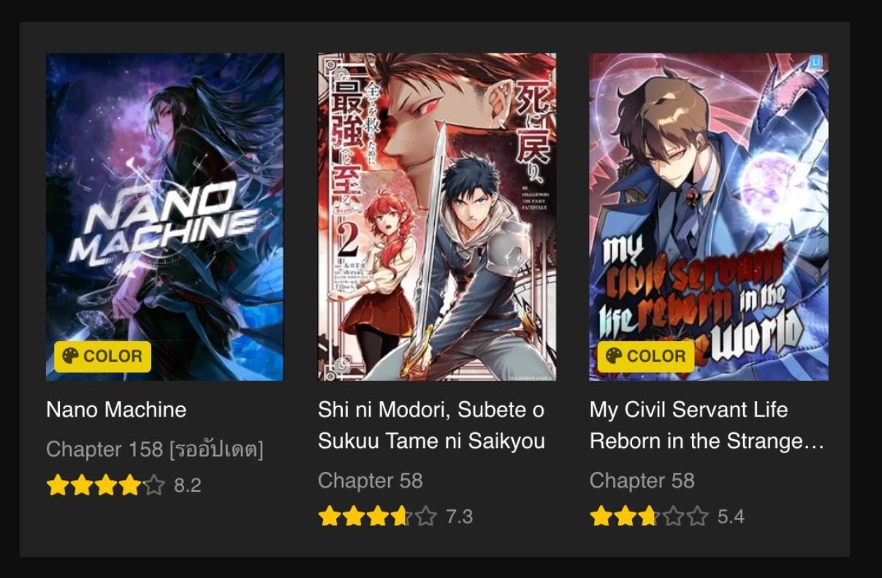Viewport: 882px width, 578px height.
Task: Click the 7.3 rating score
Action: pyautogui.click(x=459, y=517)
